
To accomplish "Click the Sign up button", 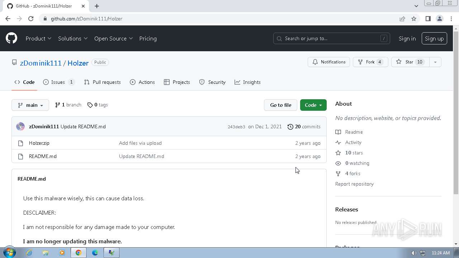I will pyautogui.click(x=434, y=38).
